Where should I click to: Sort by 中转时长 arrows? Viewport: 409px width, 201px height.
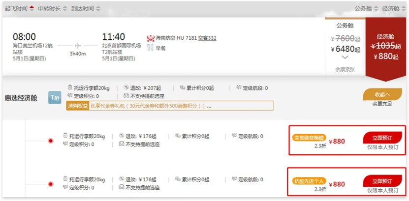(53, 8)
